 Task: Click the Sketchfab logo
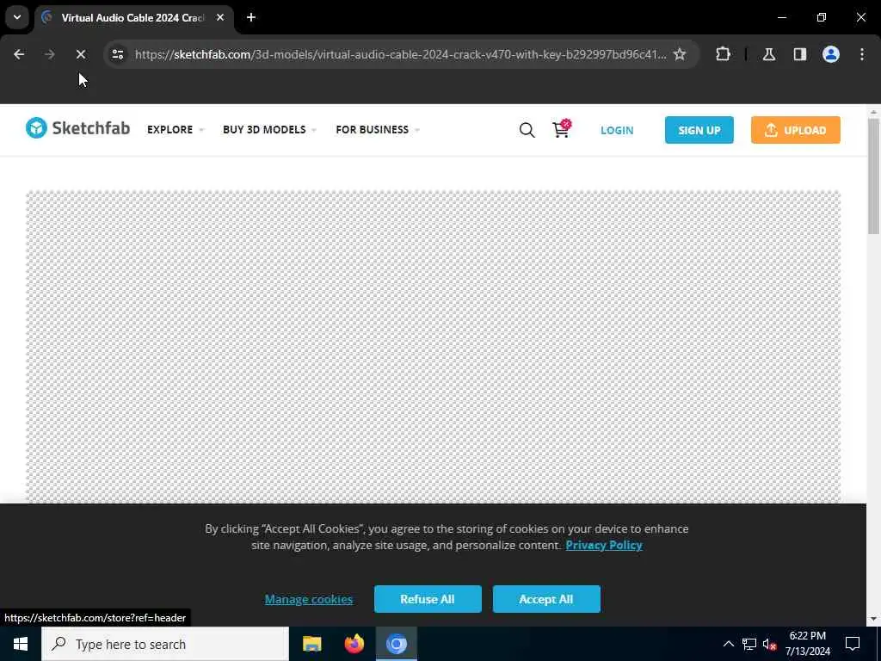click(77, 128)
